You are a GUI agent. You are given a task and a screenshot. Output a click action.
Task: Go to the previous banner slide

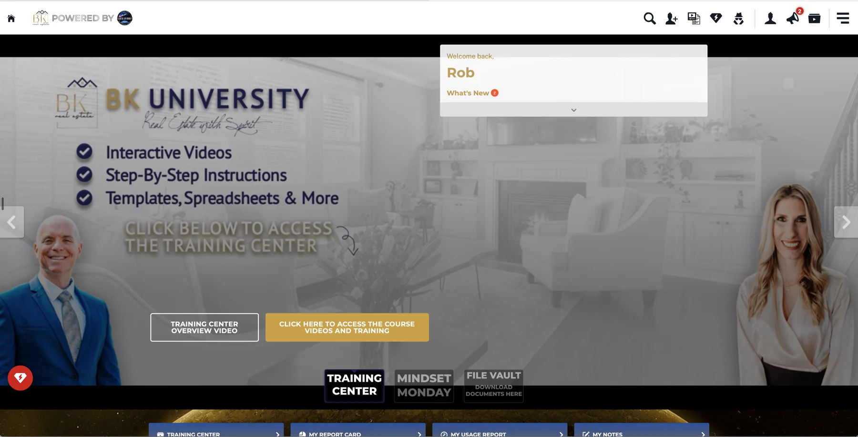click(x=11, y=222)
